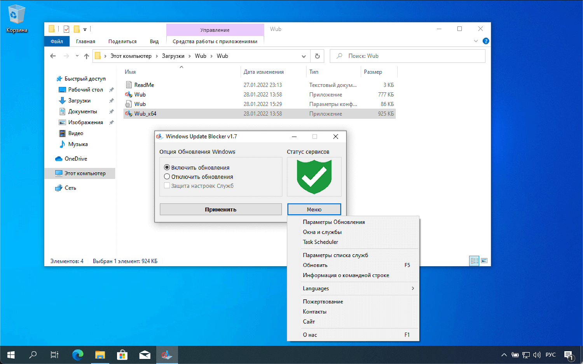Open the Поделиться ribbon tab

tap(122, 41)
